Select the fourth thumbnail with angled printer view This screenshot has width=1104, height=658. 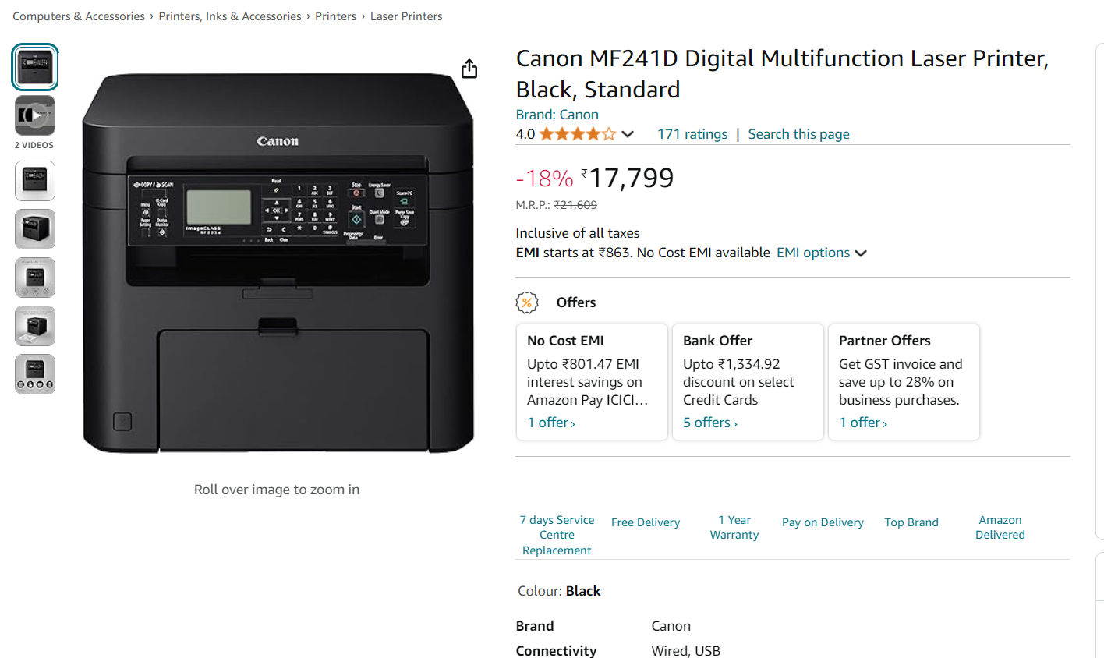[x=35, y=229]
